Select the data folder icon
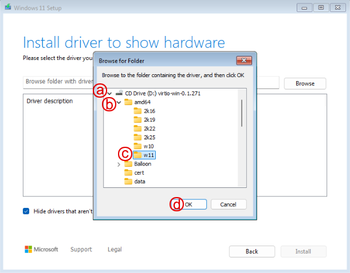Image resolution: width=350 pixels, height=273 pixels. click(128, 182)
